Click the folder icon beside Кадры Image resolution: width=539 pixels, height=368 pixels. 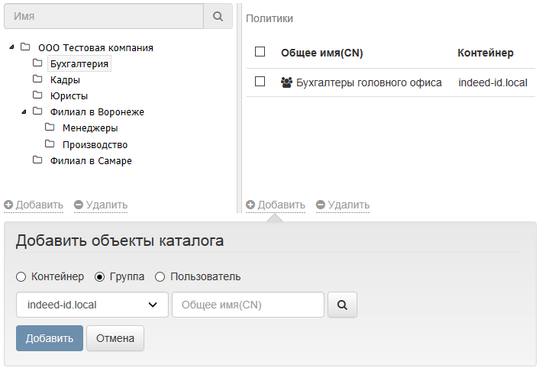click(37, 79)
